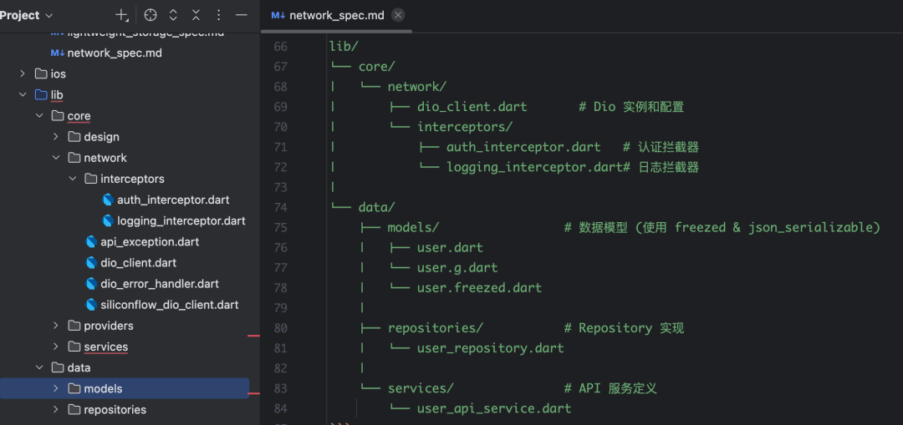903x425 pixels.
Task: Expand the providers folder
Action: pyautogui.click(x=56, y=326)
